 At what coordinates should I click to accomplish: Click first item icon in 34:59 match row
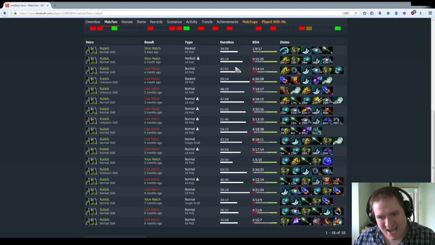point(285,50)
